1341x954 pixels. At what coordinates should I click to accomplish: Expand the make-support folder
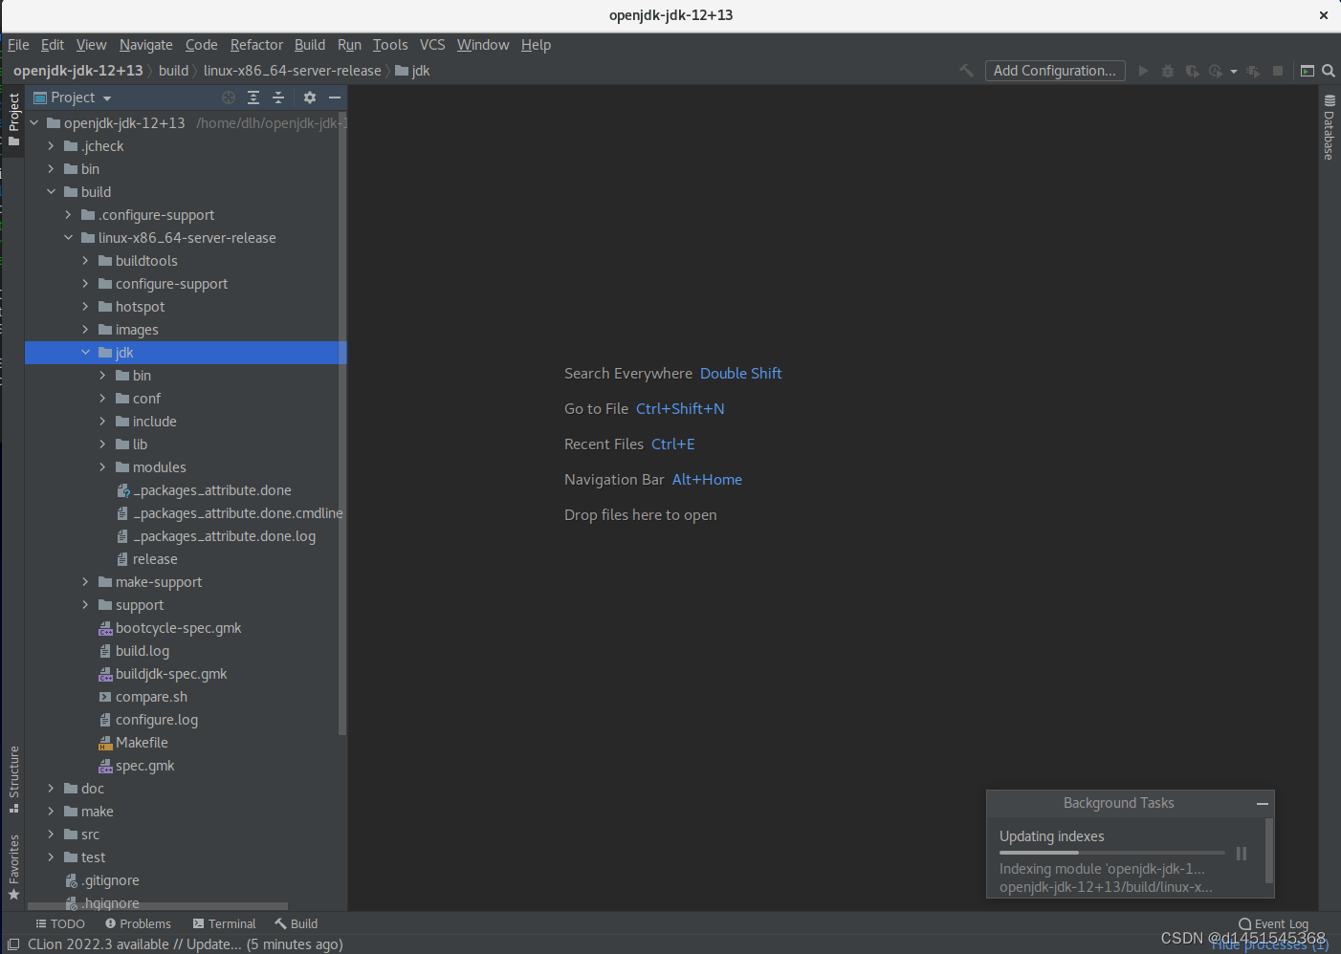point(86,582)
